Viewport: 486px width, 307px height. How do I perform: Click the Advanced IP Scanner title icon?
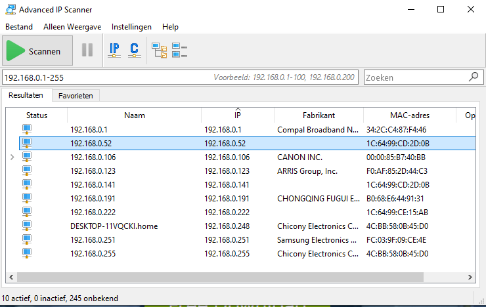(x=11, y=9)
